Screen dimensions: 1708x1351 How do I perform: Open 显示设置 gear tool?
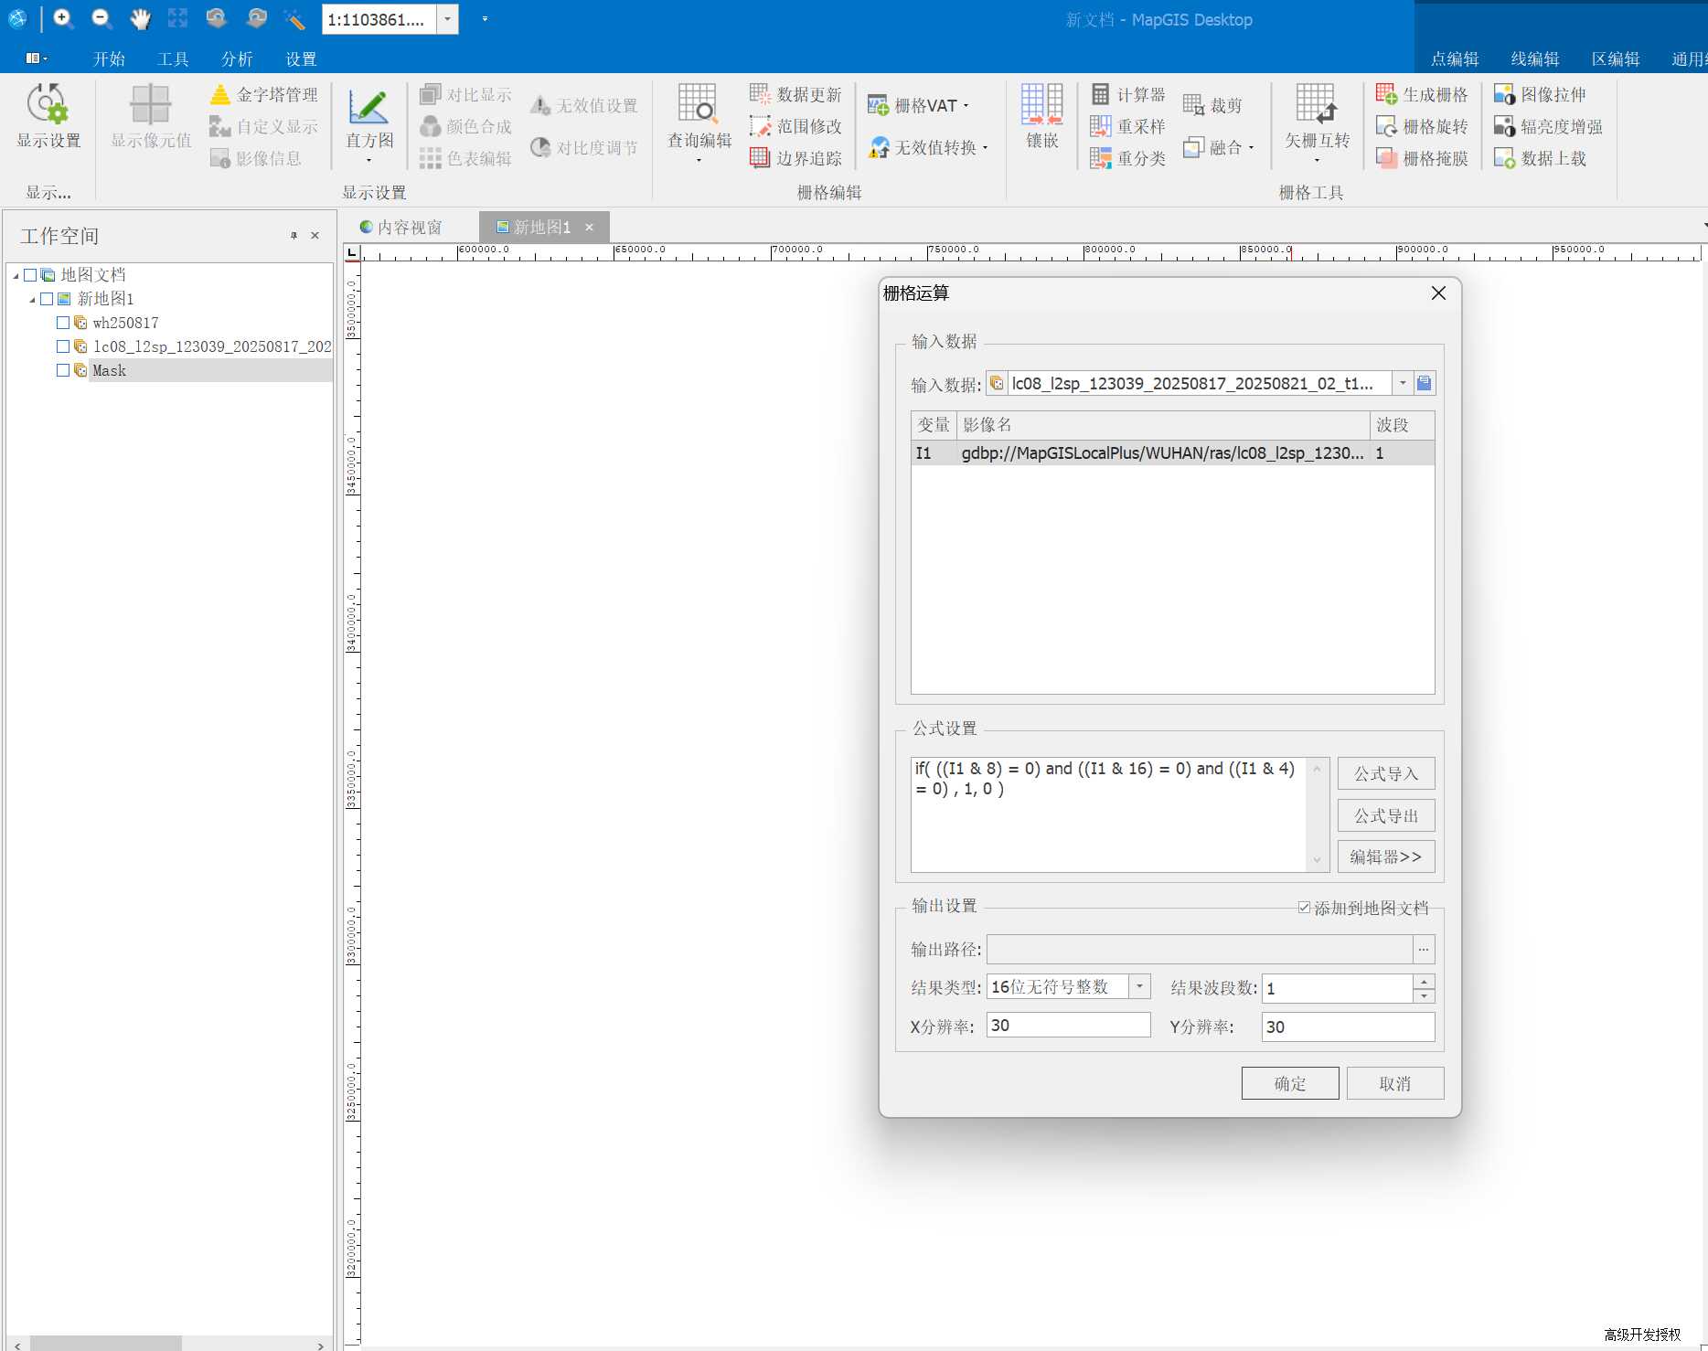pyautogui.click(x=48, y=116)
